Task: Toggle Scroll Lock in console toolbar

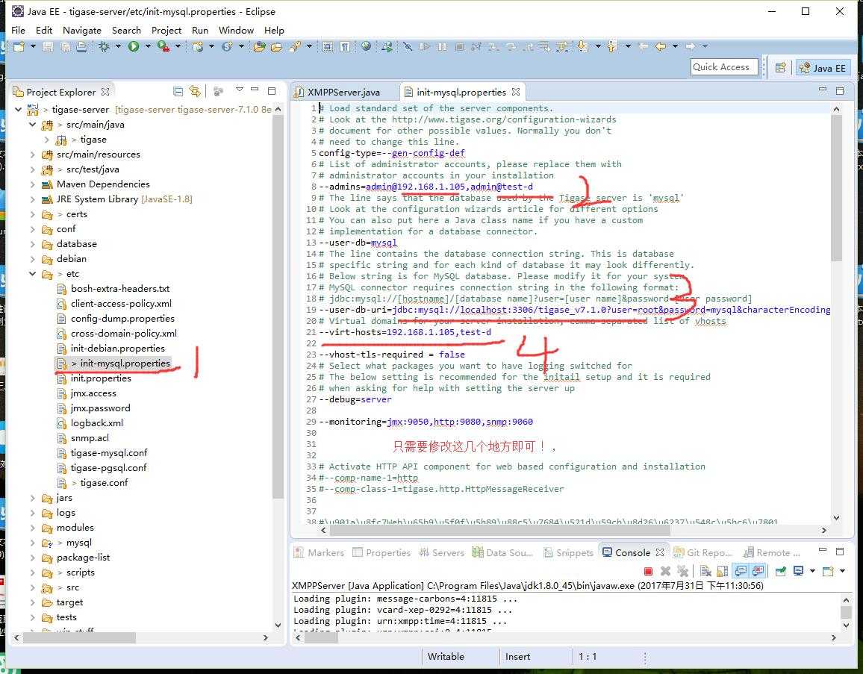Action: [x=723, y=571]
